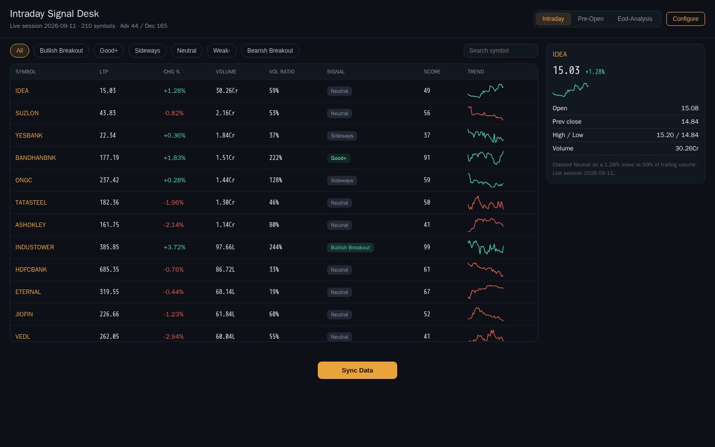Filter by Good+ chip
This screenshot has height=447, width=715.
[109, 51]
